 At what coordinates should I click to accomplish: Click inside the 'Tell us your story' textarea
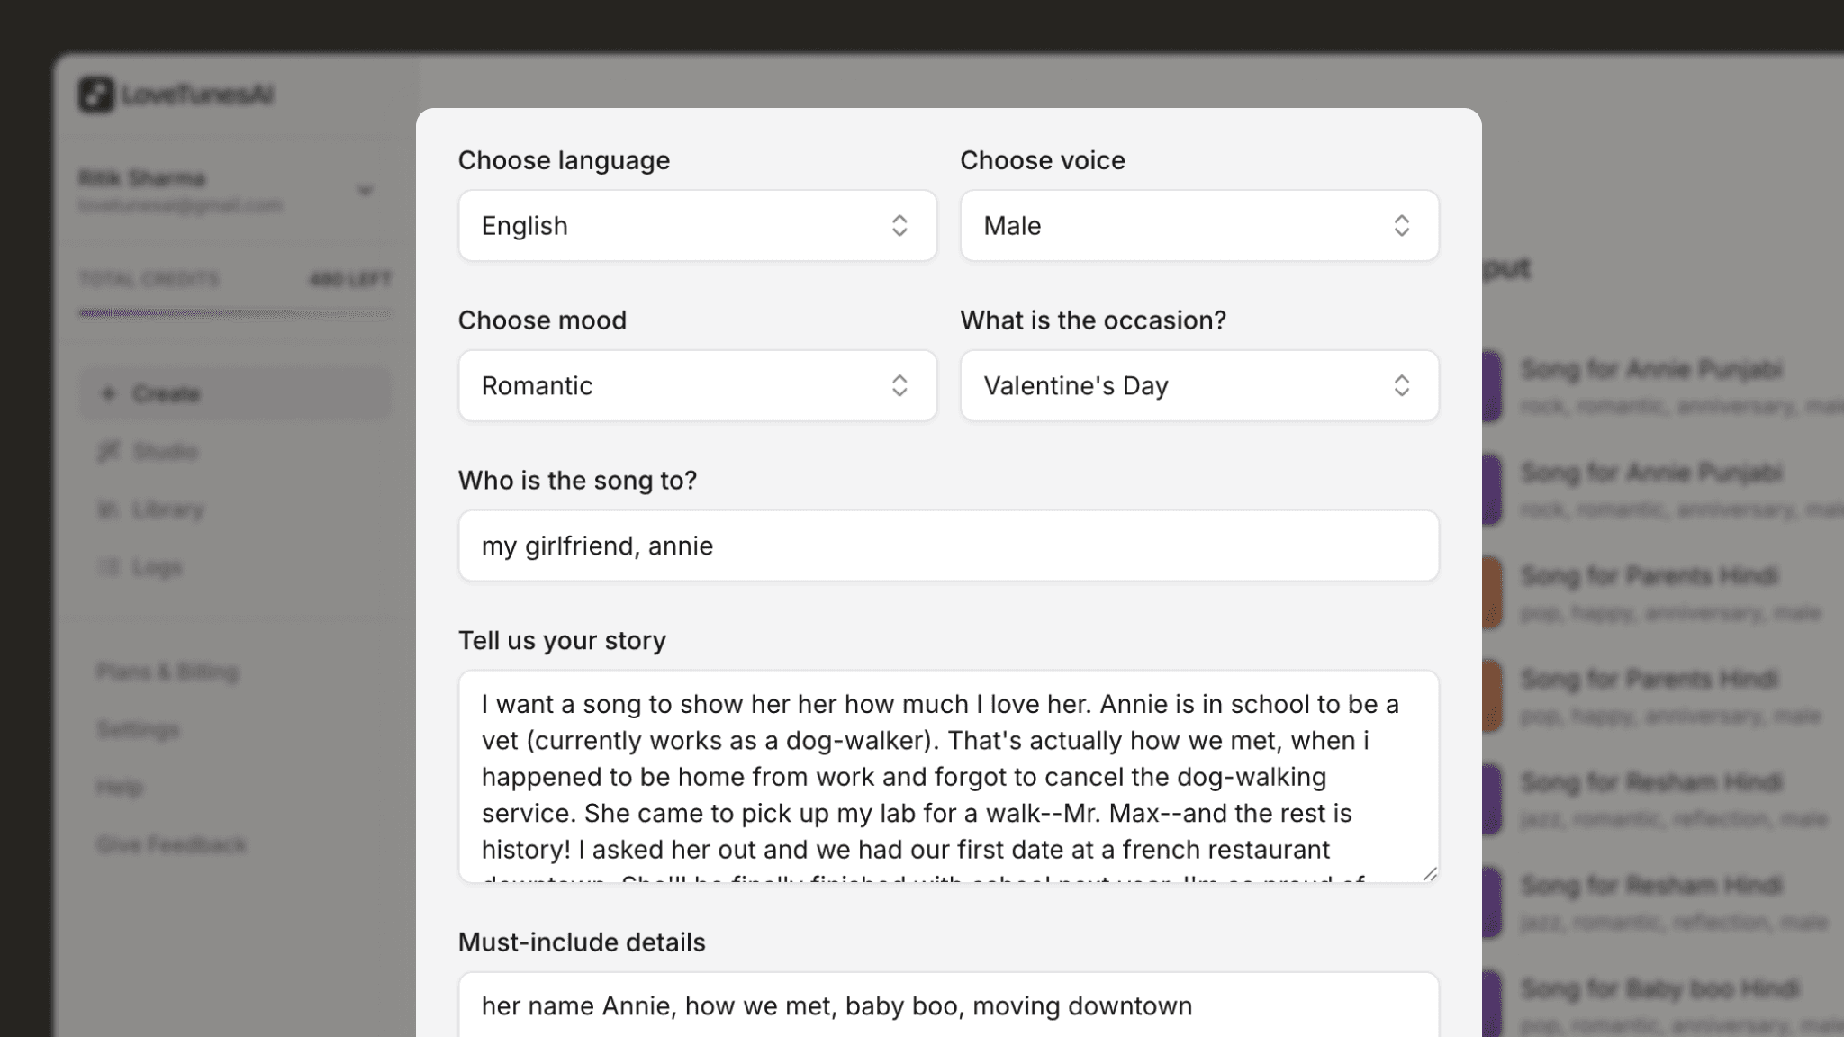click(948, 776)
